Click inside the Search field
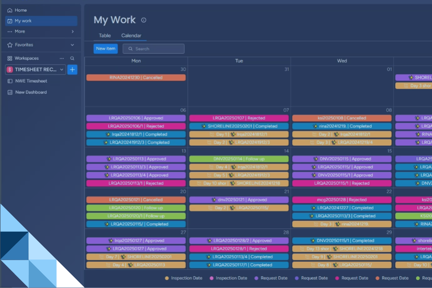 click(x=153, y=48)
